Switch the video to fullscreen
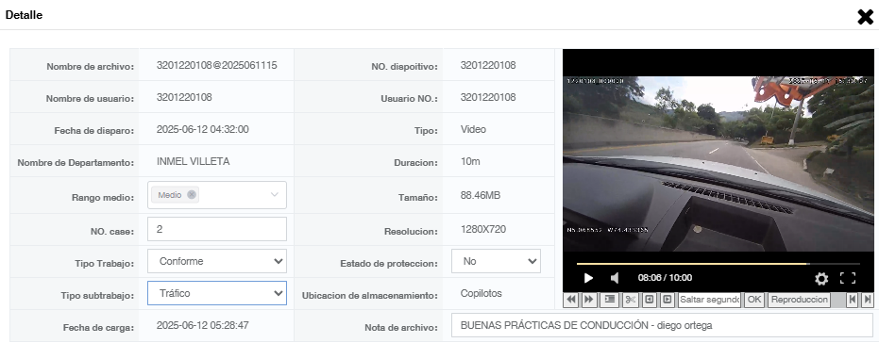The image size is (879, 343). [848, 278]
